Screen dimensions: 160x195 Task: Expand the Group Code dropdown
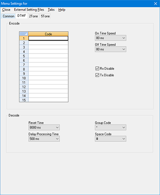tap(110, 127)
